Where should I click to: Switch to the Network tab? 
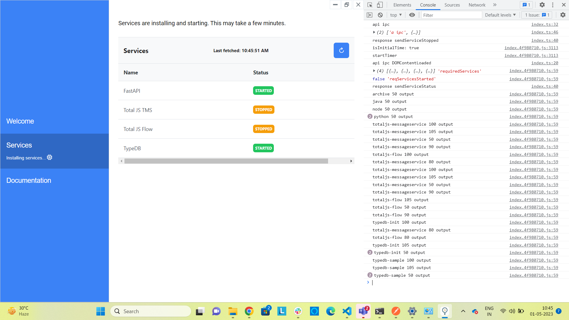coord(477,5)
